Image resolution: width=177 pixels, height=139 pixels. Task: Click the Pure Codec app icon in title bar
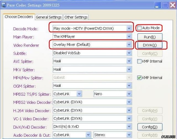click(3, 5)
